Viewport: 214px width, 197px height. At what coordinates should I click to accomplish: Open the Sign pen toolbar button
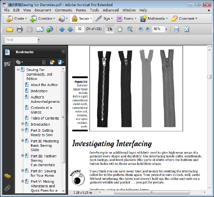click(x=104, y=19)
